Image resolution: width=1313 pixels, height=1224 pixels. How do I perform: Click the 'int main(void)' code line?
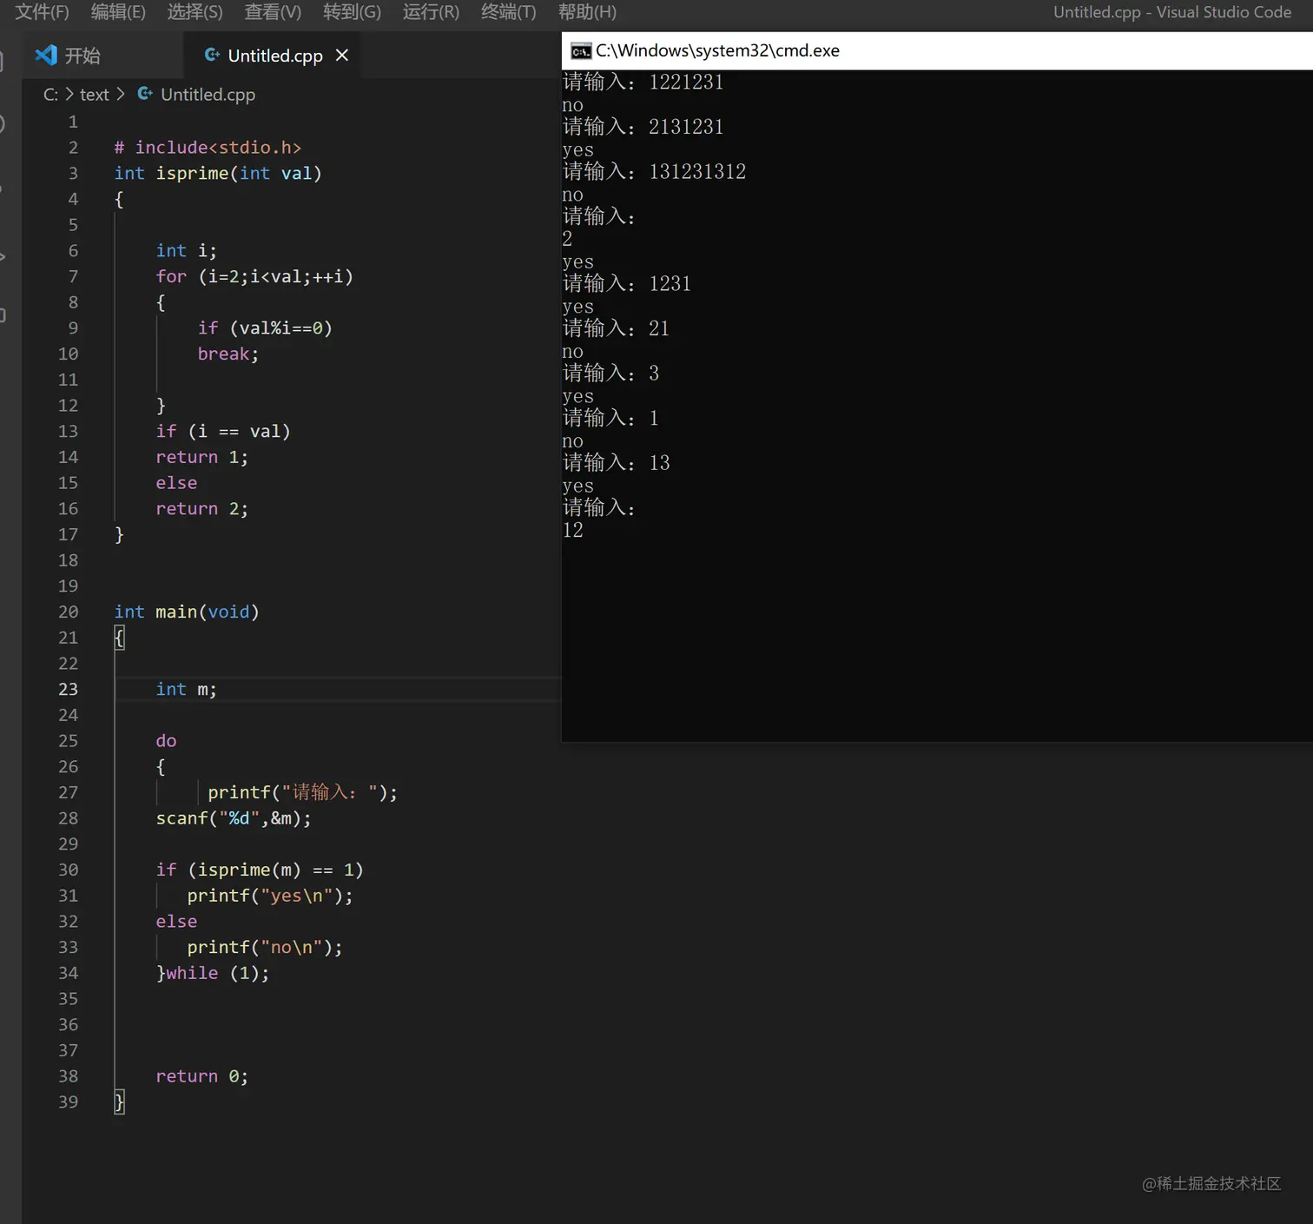(187, 612)
